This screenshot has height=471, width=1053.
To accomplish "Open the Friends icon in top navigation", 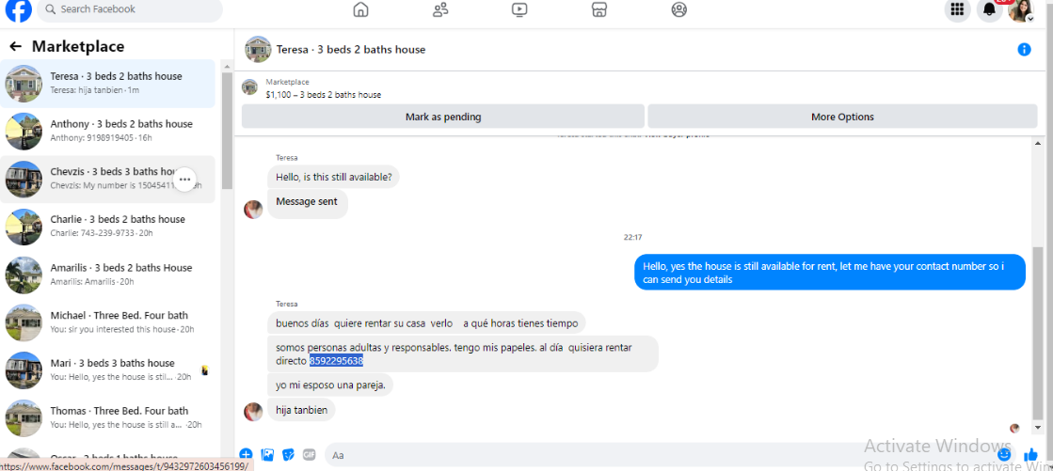I will pyautogui.click(x=440, y=9).
